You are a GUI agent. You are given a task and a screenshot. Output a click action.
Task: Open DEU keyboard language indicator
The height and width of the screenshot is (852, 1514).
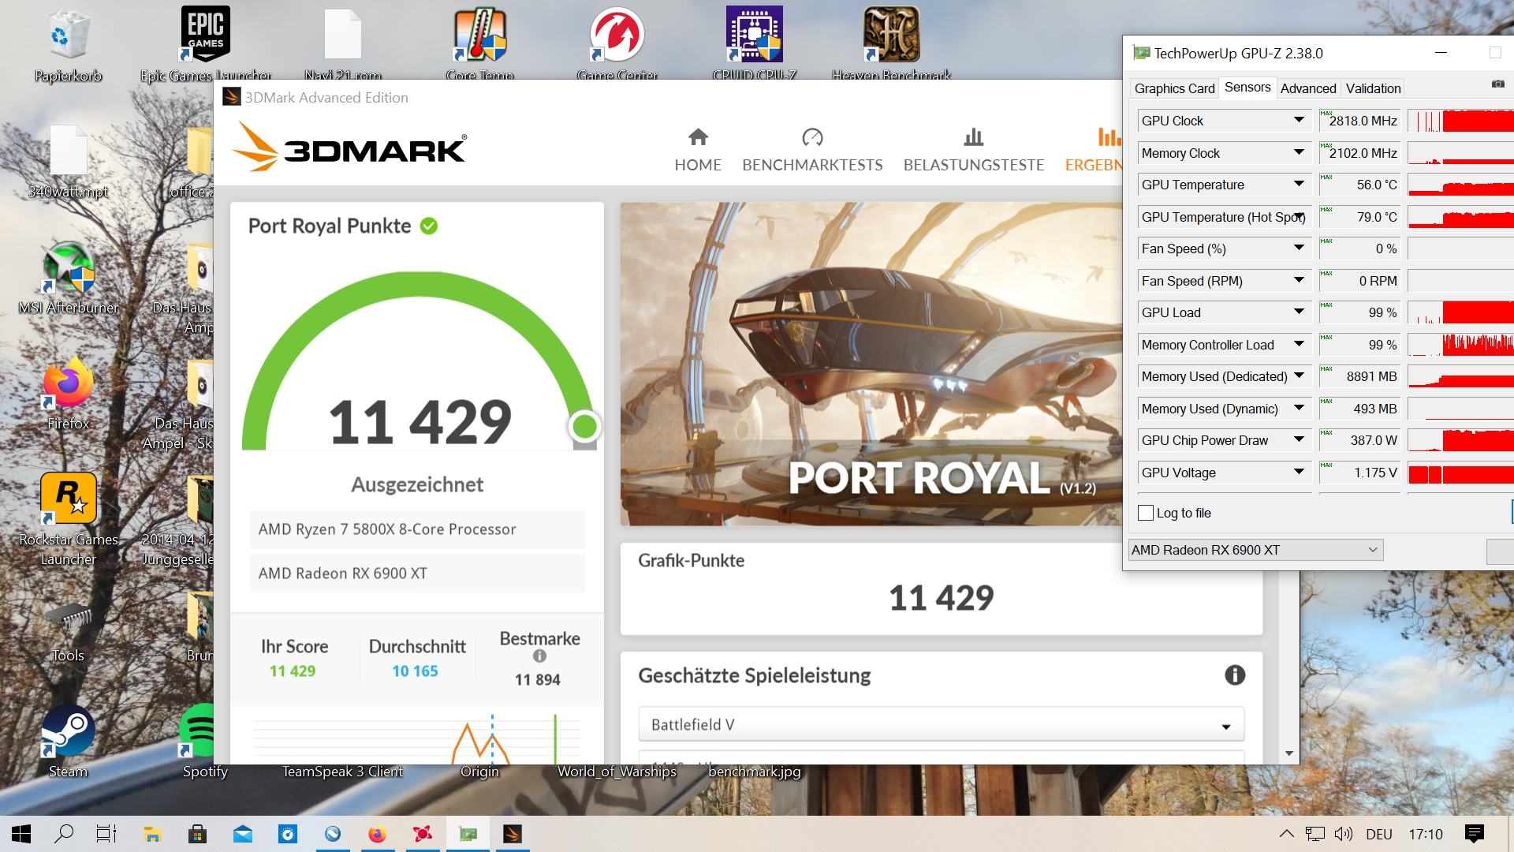pos(1378,834)
